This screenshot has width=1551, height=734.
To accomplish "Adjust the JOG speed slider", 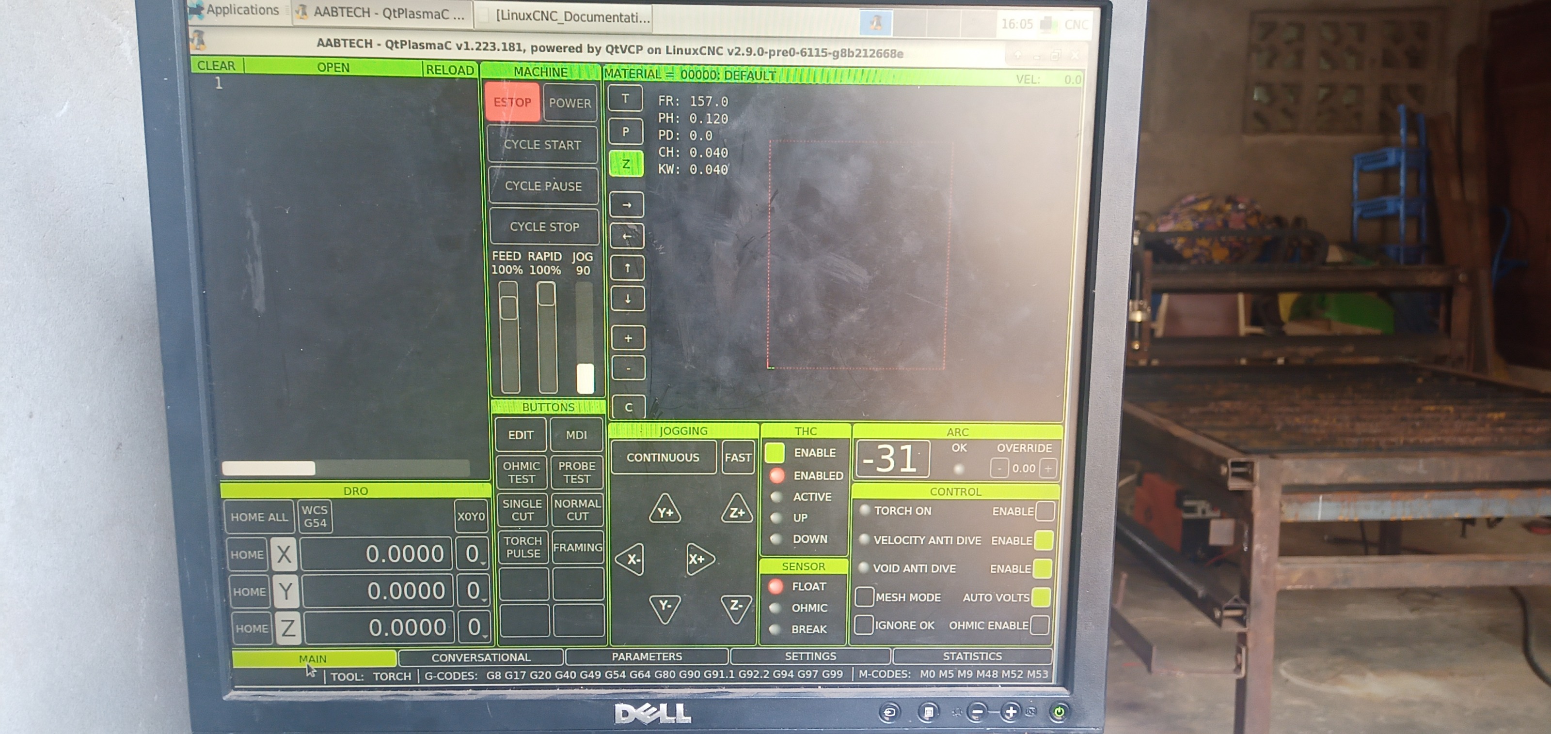I will click(x=585, y=336).
